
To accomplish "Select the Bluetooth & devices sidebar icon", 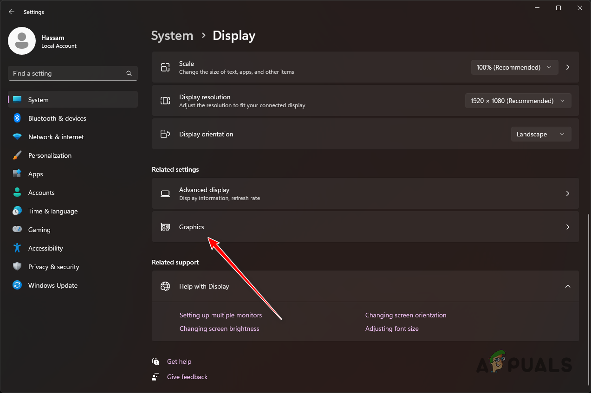I will pyautogui.click(x=17, y=118).
